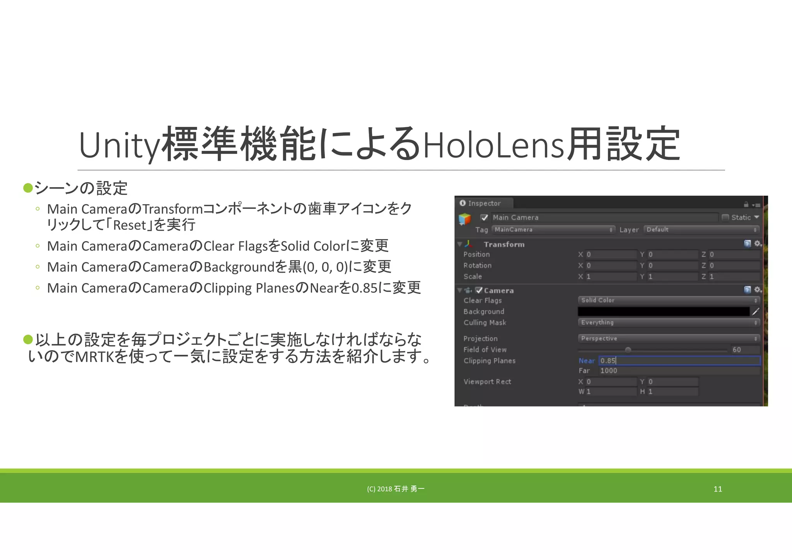Image resolution: width=792 pixels, height=560 pixels.
Task: Open the Clear Flags dropdown
Action: (669, 300)
